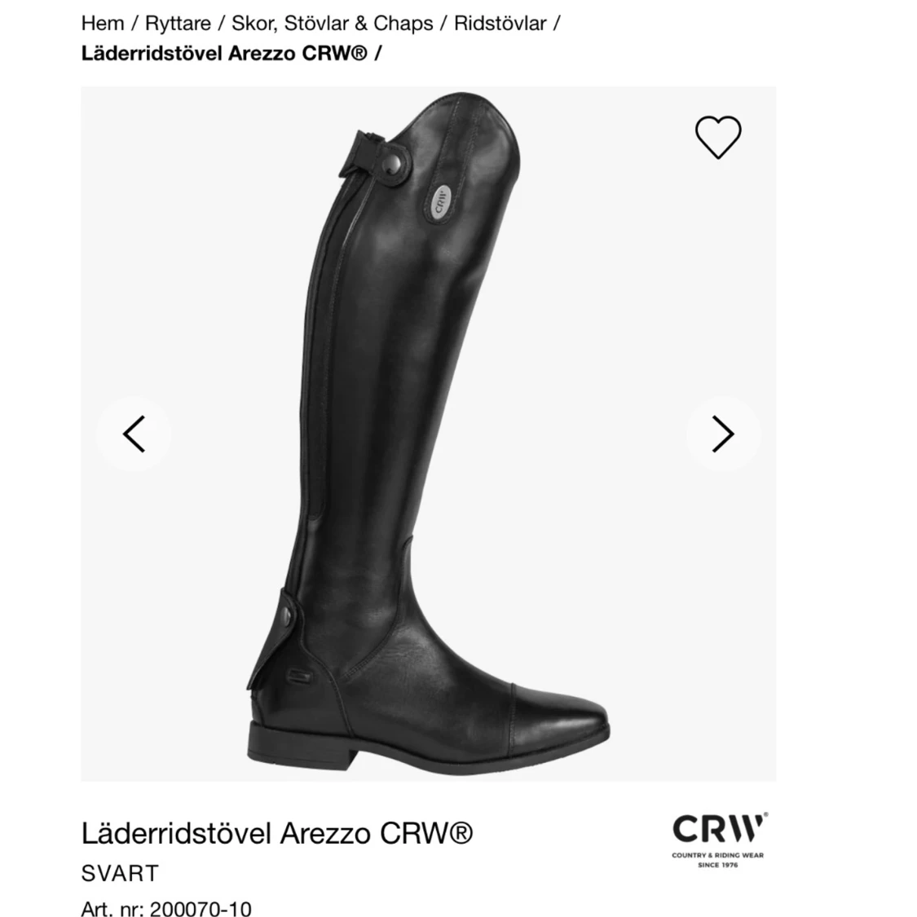Open Ryttare breadcrumb category
Viewport: 917px width, 917px height.
click(x=178, y=24)
